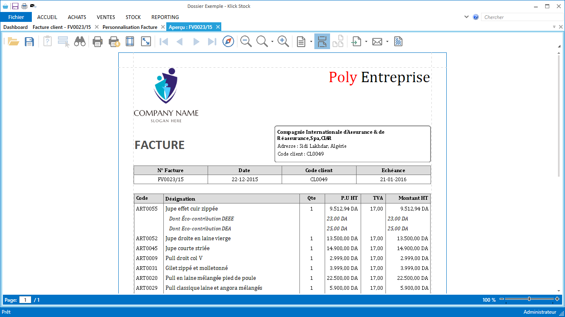Viewport: 565px width, 317px height.
Task: Print the invoice using the printer icon
Action: (97, 42)
